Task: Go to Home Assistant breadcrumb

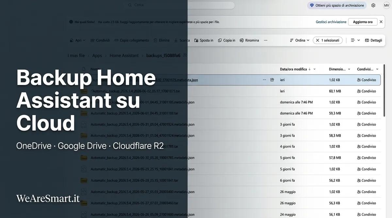Action: point(124,56)
